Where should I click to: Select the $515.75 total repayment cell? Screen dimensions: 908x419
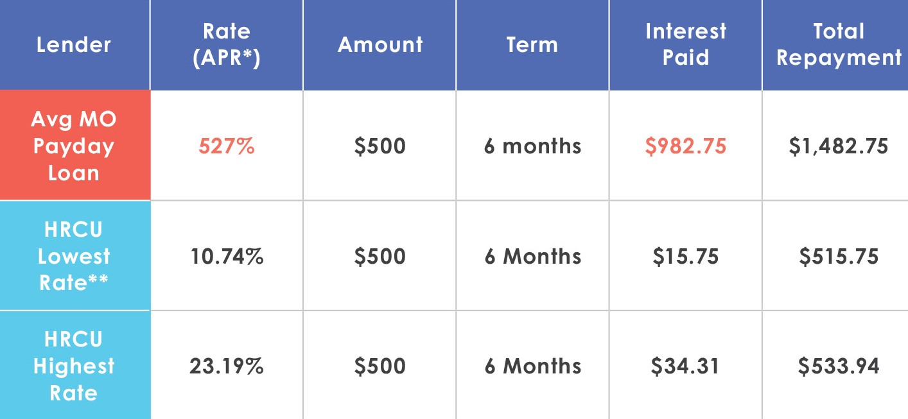coord(839,256)
